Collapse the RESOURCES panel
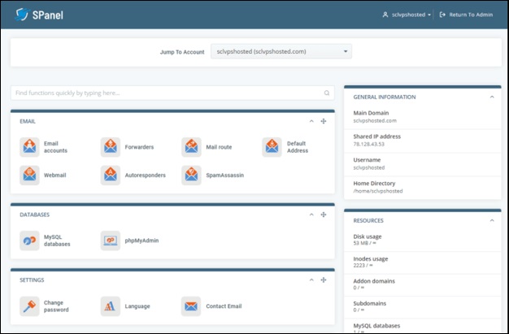The image size is (509, 334). (x=492, y=220)
